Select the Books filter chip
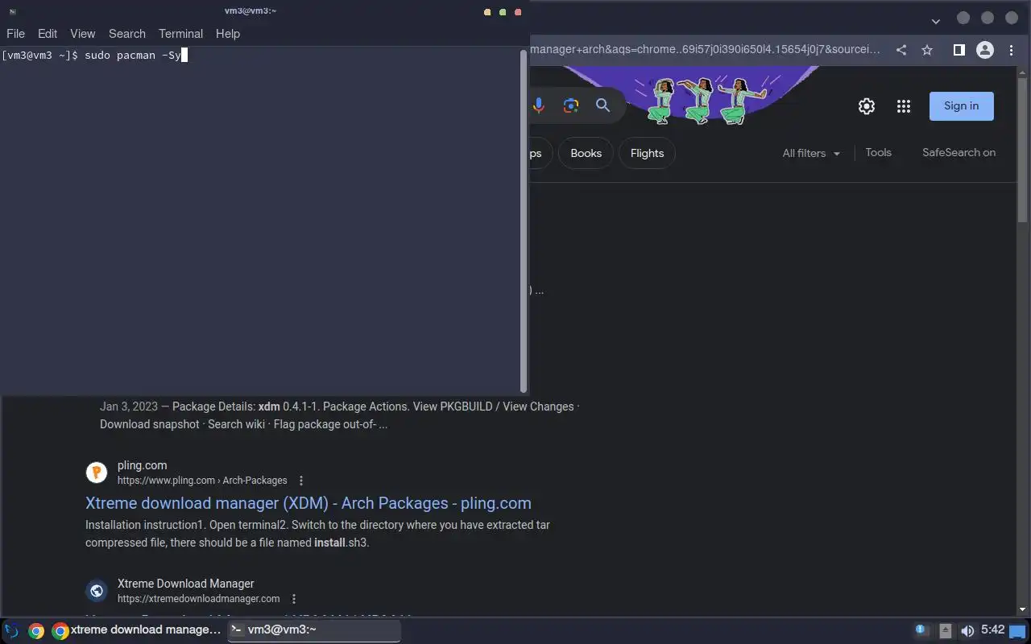Image resolution: width=1031 pixels, height=644 pixels. tap(586, 153)
